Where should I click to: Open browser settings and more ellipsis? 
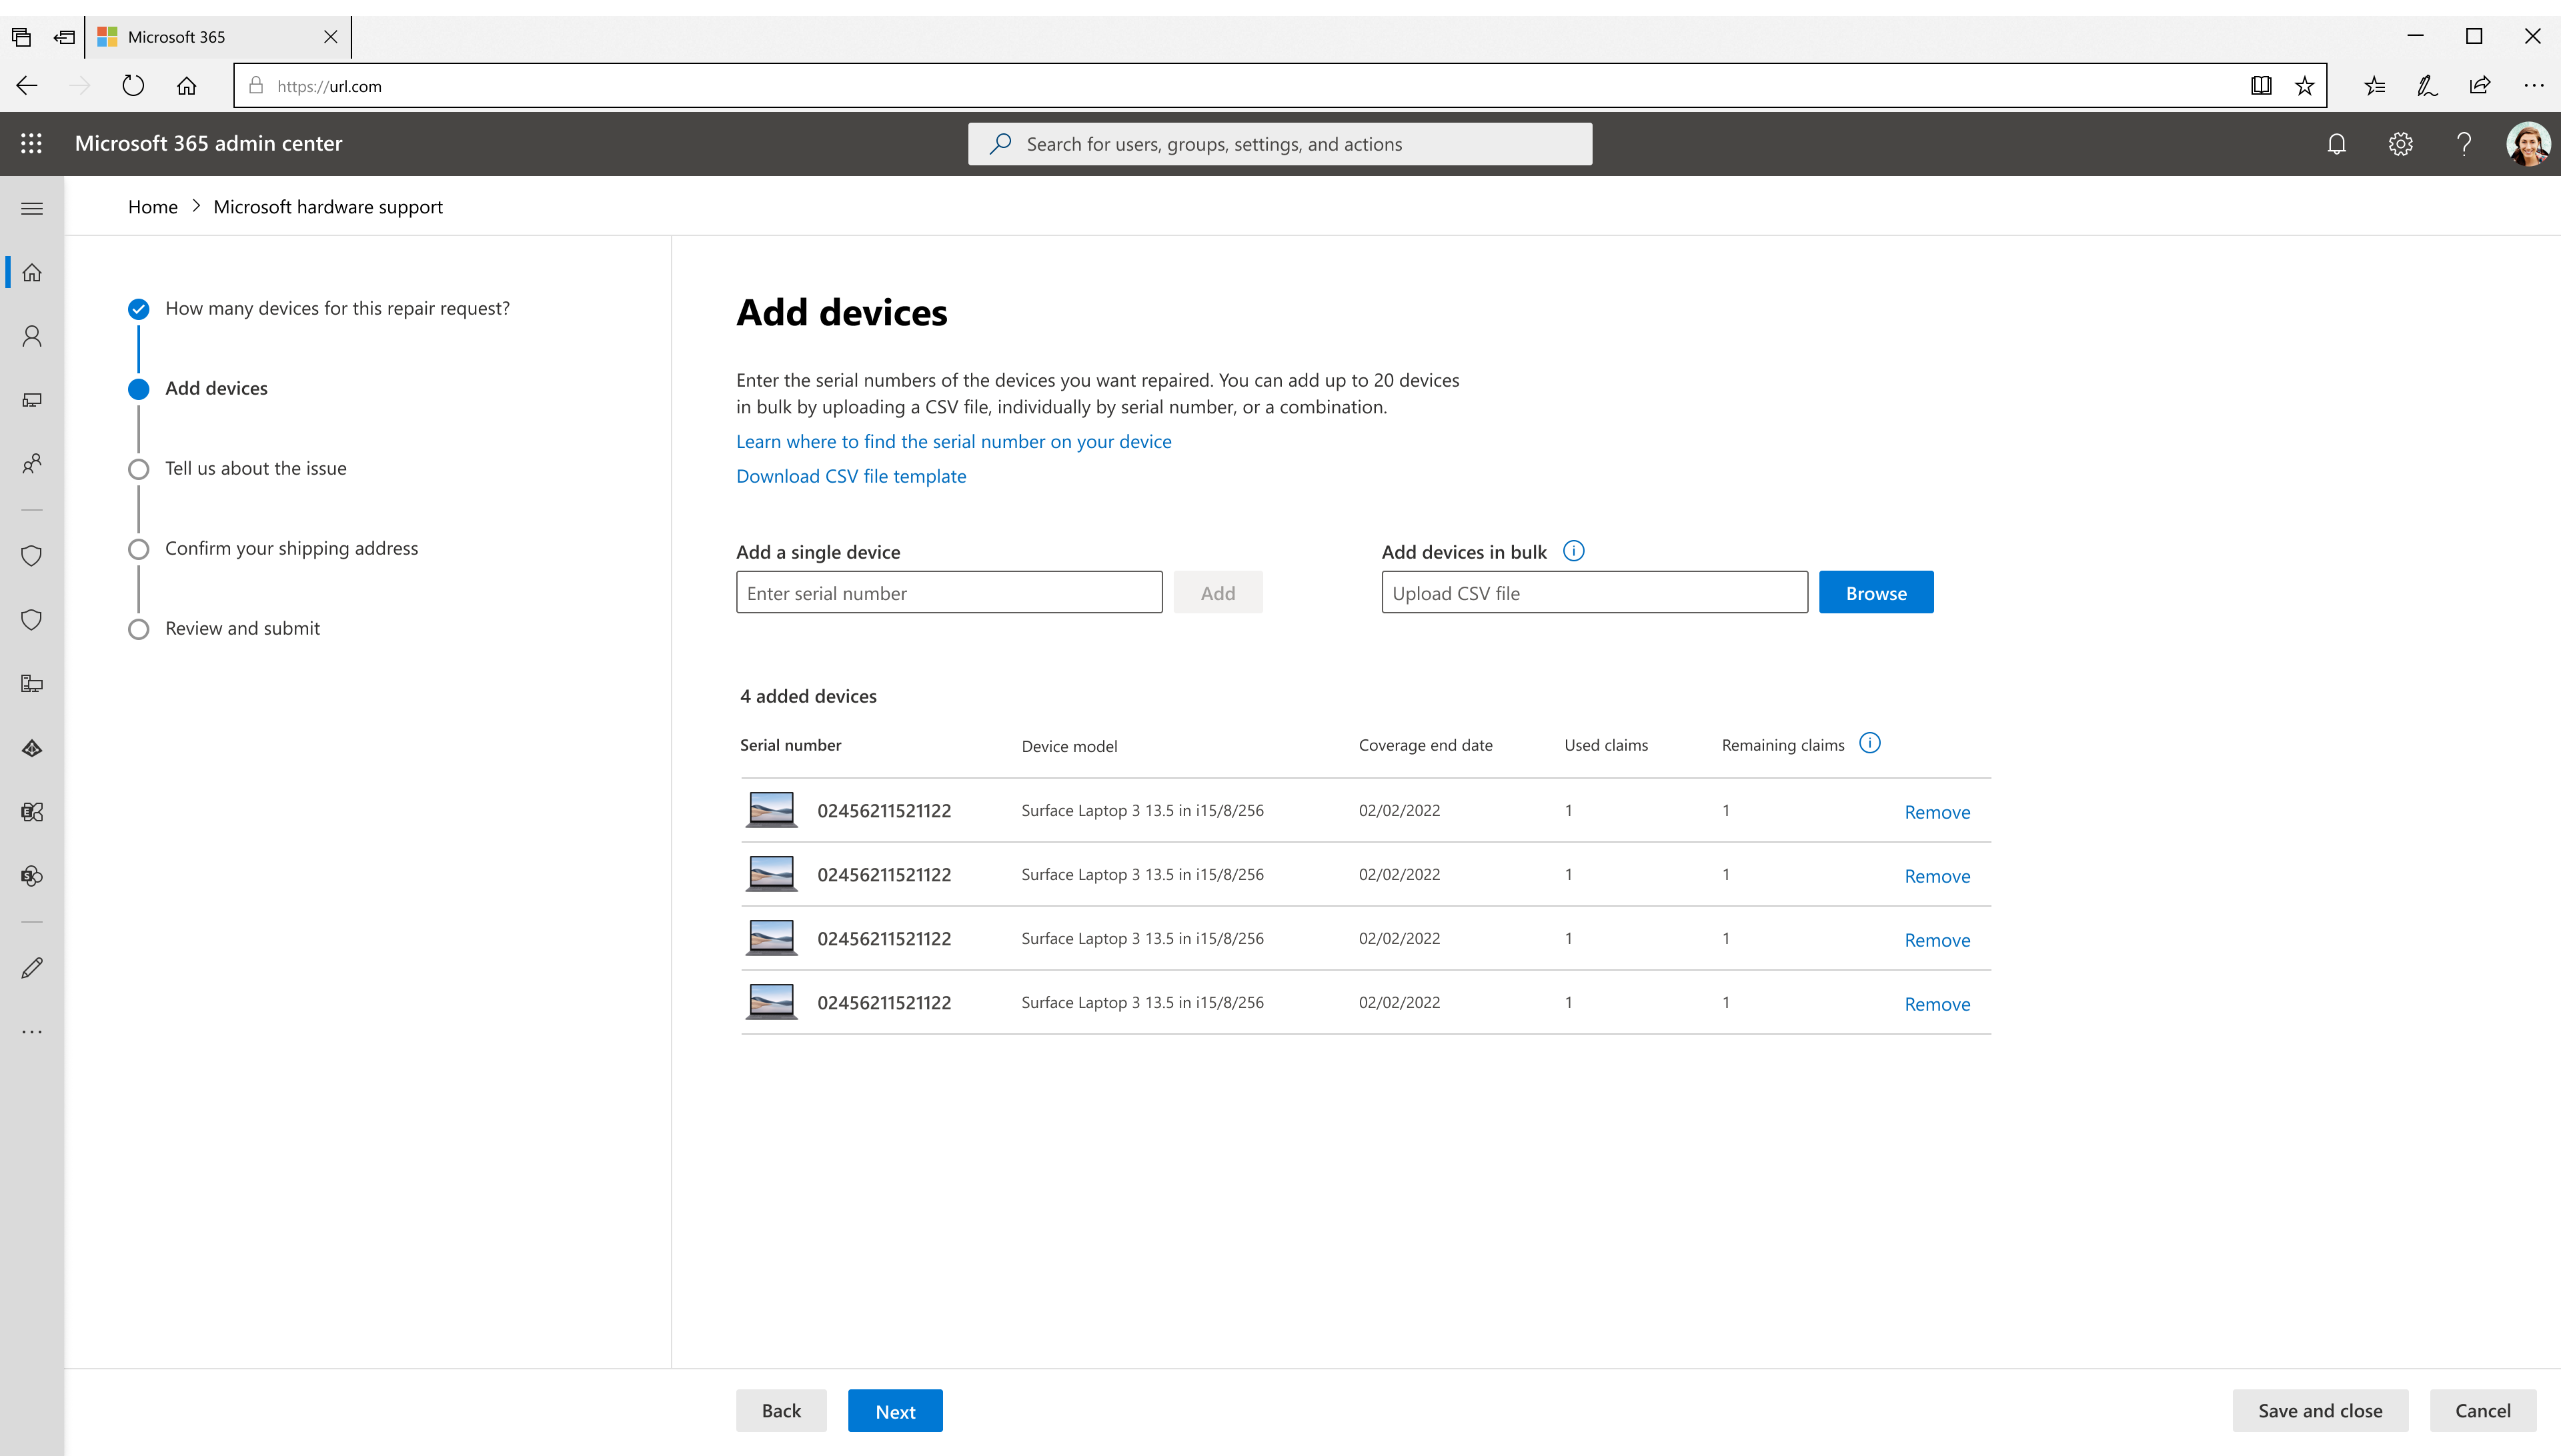[x=2534, y=86]
